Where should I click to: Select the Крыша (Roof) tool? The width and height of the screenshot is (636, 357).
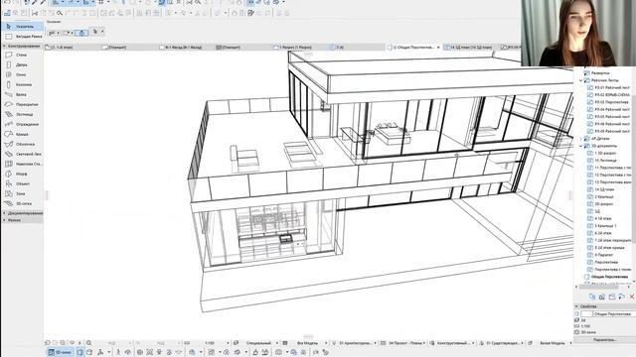pos(22,134)
